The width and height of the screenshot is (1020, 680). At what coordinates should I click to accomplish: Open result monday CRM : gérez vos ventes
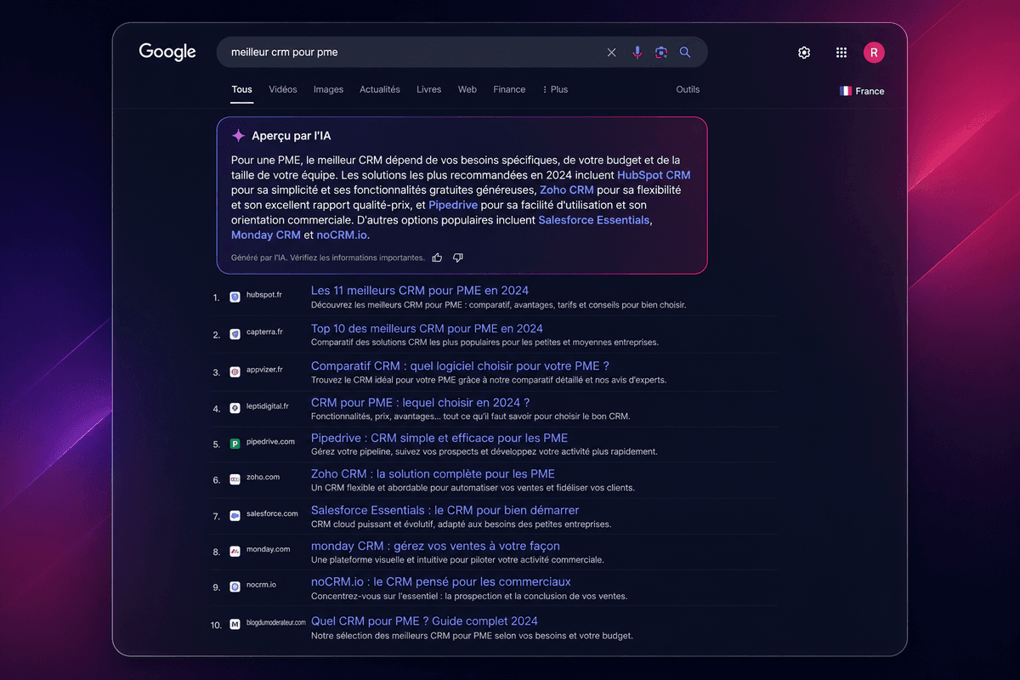(435, 546)
